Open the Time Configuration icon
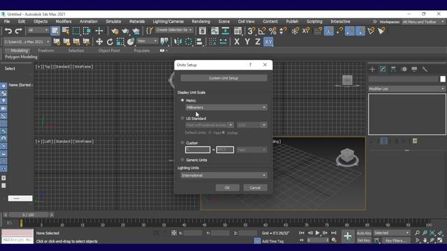The width and height of the screenshot is (447, 251). click(x=334, y=241)
